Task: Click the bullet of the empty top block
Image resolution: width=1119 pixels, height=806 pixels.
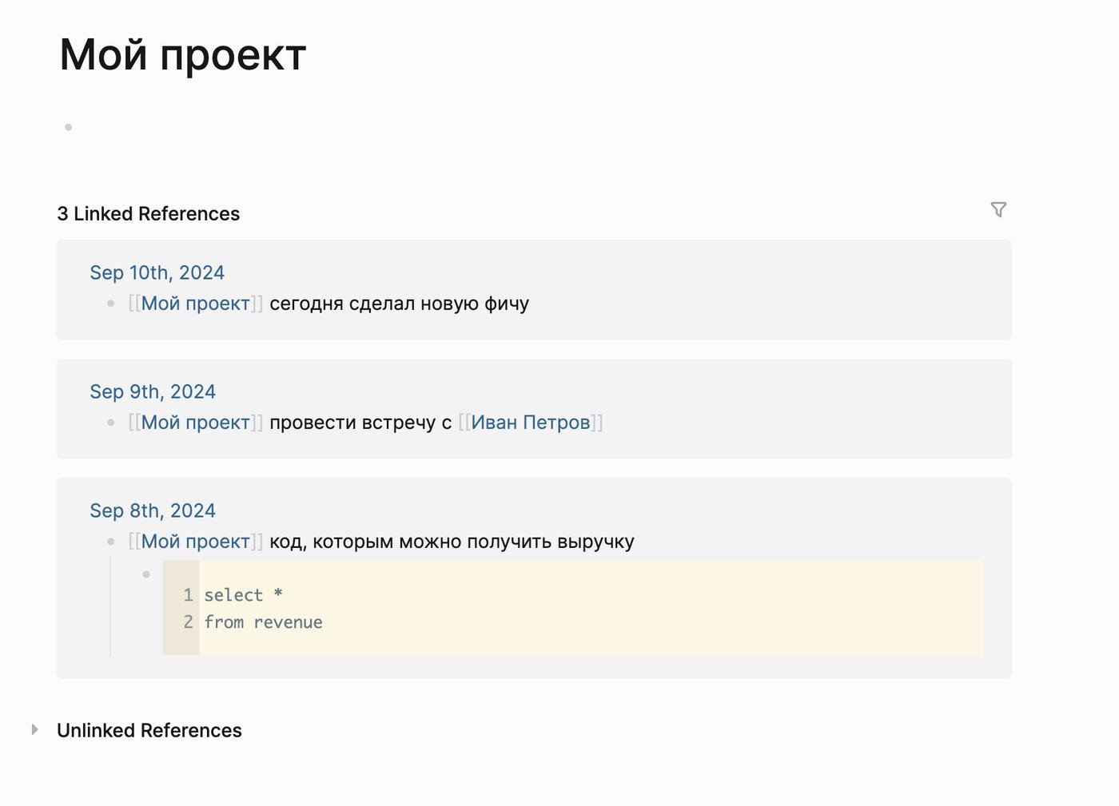Action: pyautogui.click(x=69, y=127)
